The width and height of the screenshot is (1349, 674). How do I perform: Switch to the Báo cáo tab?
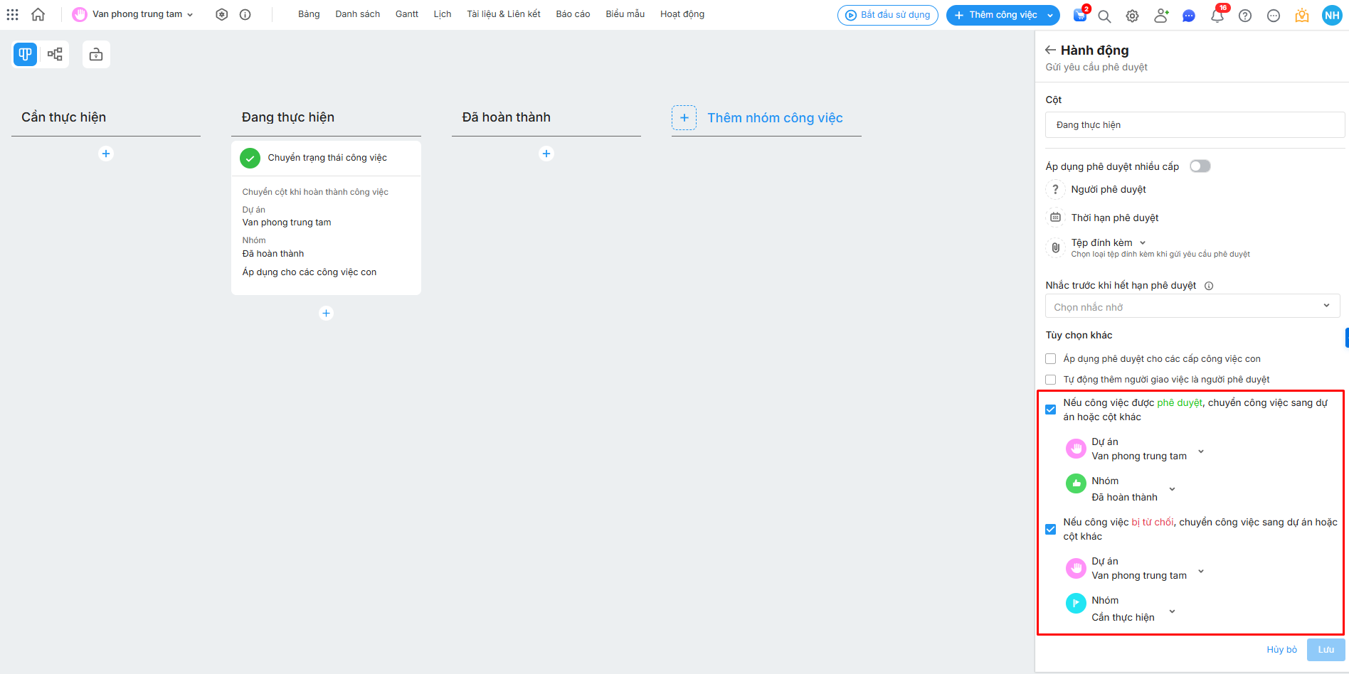point(573,14)
